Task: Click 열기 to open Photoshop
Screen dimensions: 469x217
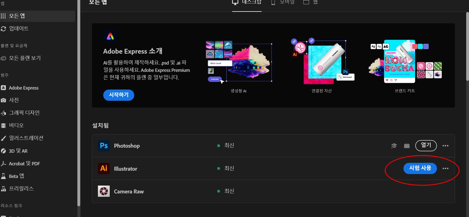Action: [x=426, y=145]
